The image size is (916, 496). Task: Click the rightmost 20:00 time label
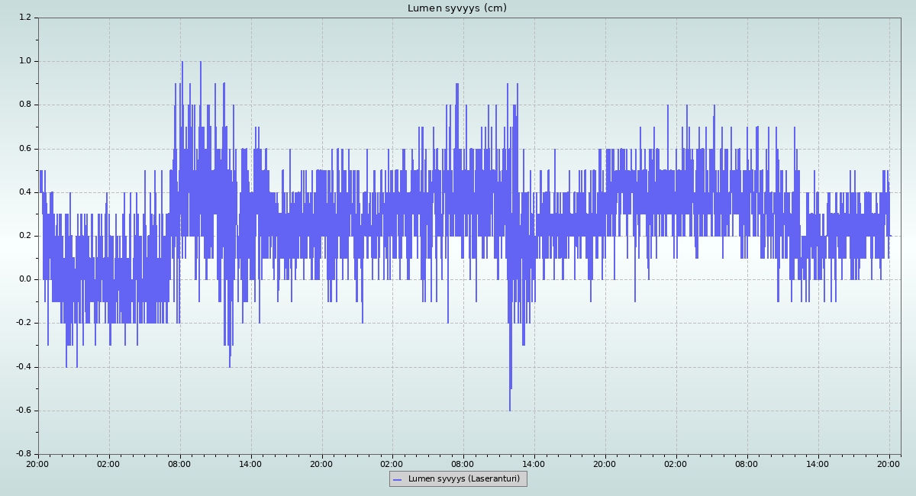point(889,463)
